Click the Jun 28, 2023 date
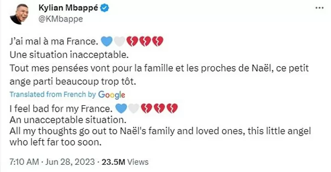Screen dimensions: 331x172 click(70, 162)
